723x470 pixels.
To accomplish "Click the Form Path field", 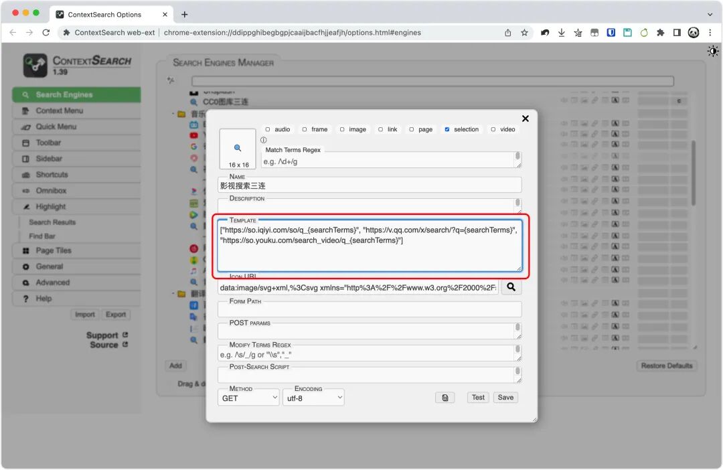I will pyautogui.click(x=370, y=309).
